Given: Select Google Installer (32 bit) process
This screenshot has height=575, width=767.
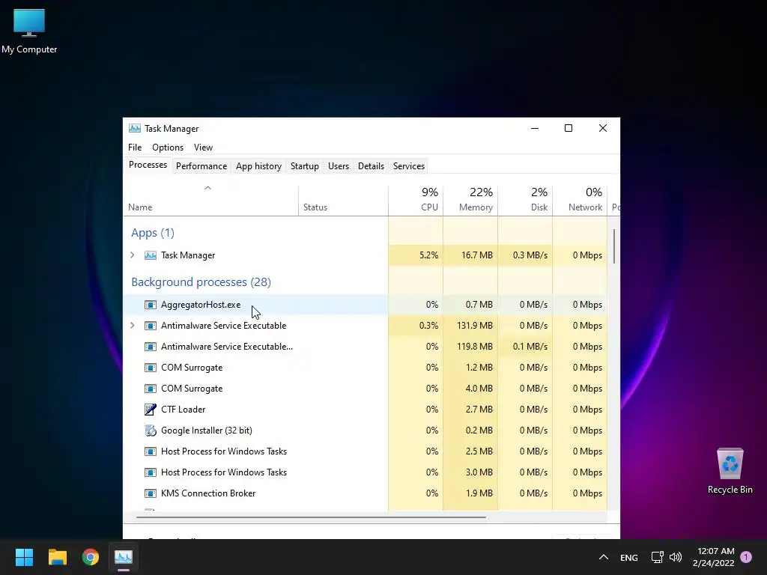Looking at the screenshot, I should tap(365, 431).
